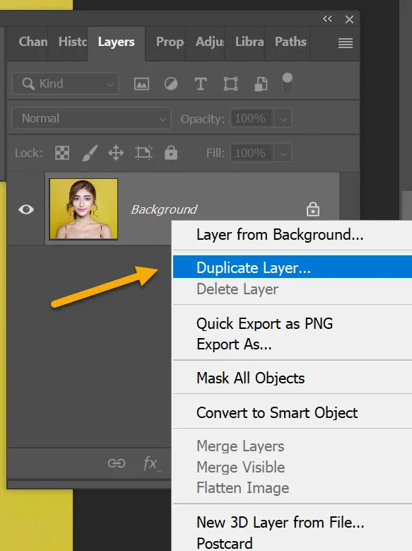Viewport: 412px width, 551px height.
Task: Open the Layers panel menu icon
Action: point(346,43)
